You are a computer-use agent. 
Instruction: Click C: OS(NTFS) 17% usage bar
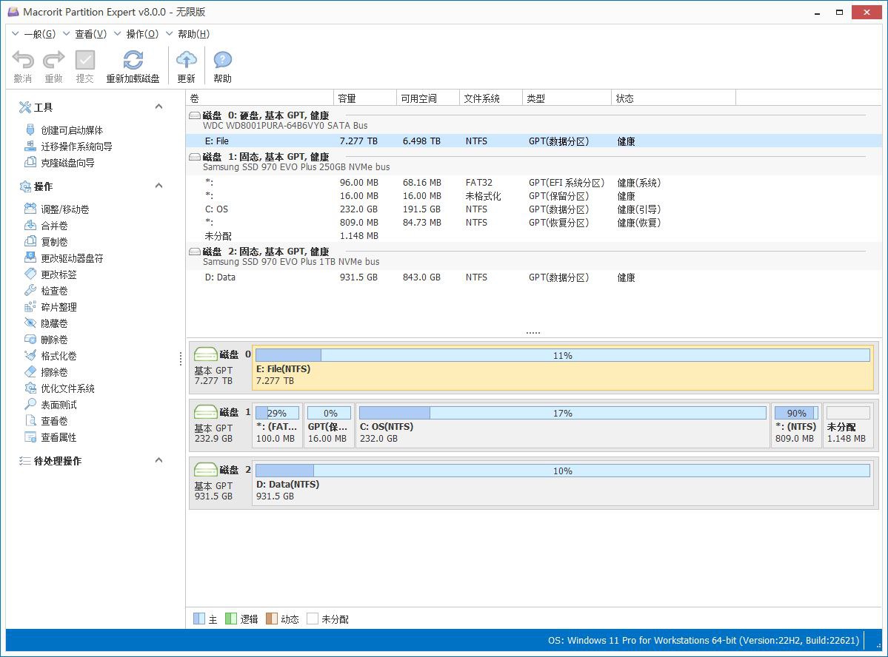click(562, 413)
